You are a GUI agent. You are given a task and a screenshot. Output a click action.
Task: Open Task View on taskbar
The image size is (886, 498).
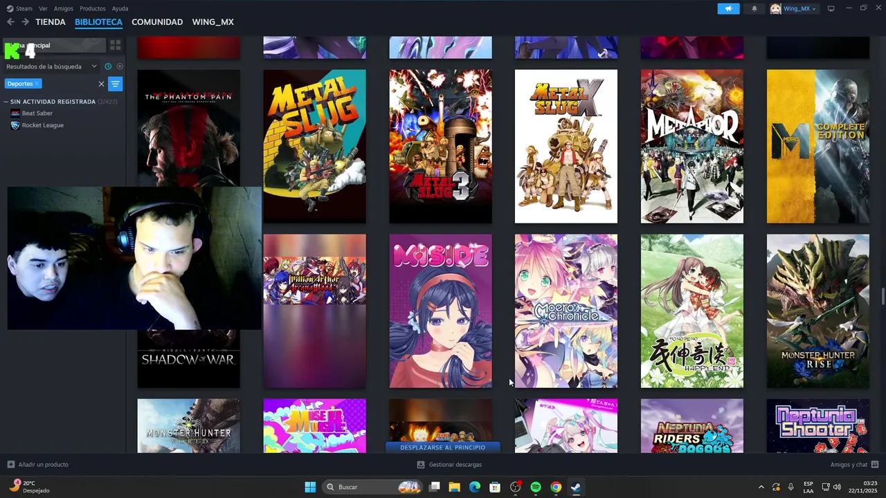point(435,487)
